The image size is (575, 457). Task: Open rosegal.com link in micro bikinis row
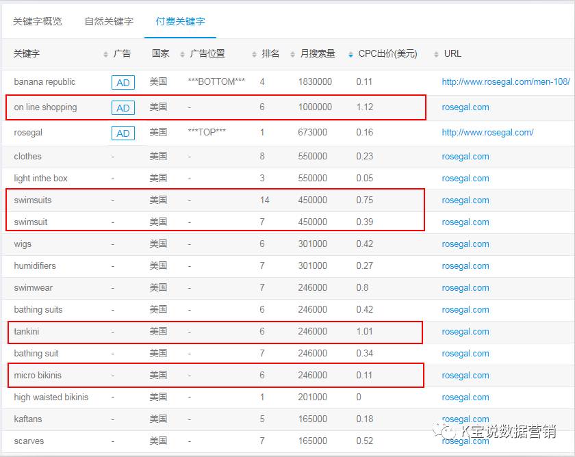click(x=465, y=376)
